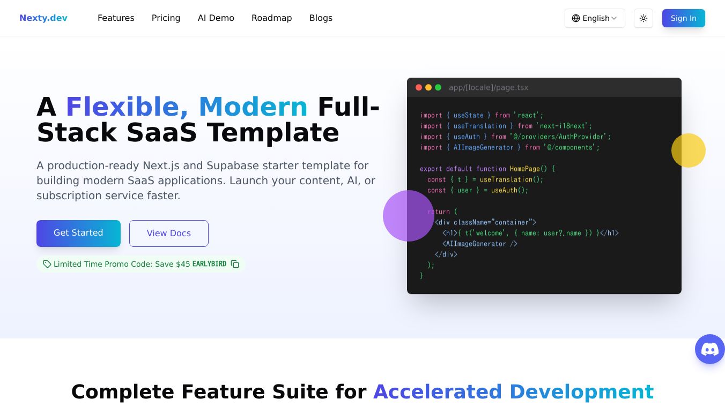Expand the English language dropdown
Viewport: 725px width, 407px height.
pos(595,18)
